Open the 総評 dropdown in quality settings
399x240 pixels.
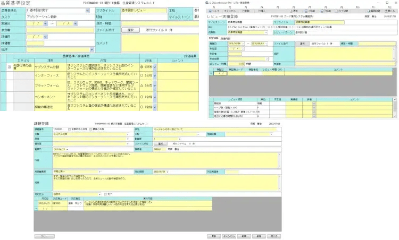(x=91, y=49)
